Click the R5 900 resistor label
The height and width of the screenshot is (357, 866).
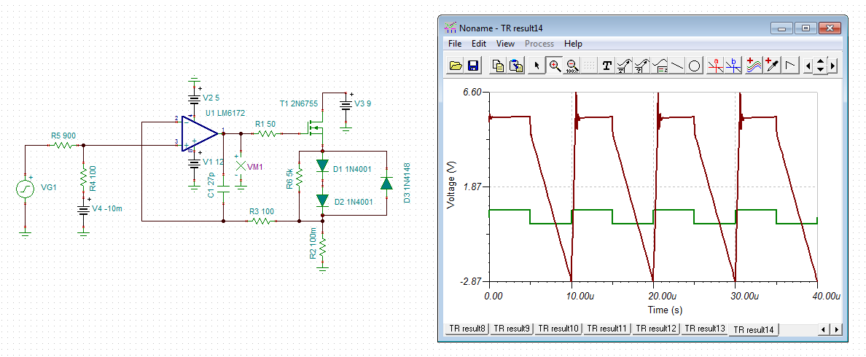[63, 136]
